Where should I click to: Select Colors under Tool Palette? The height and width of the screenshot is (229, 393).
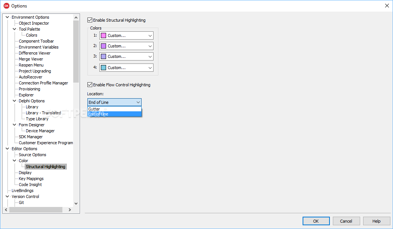point(32,35)
